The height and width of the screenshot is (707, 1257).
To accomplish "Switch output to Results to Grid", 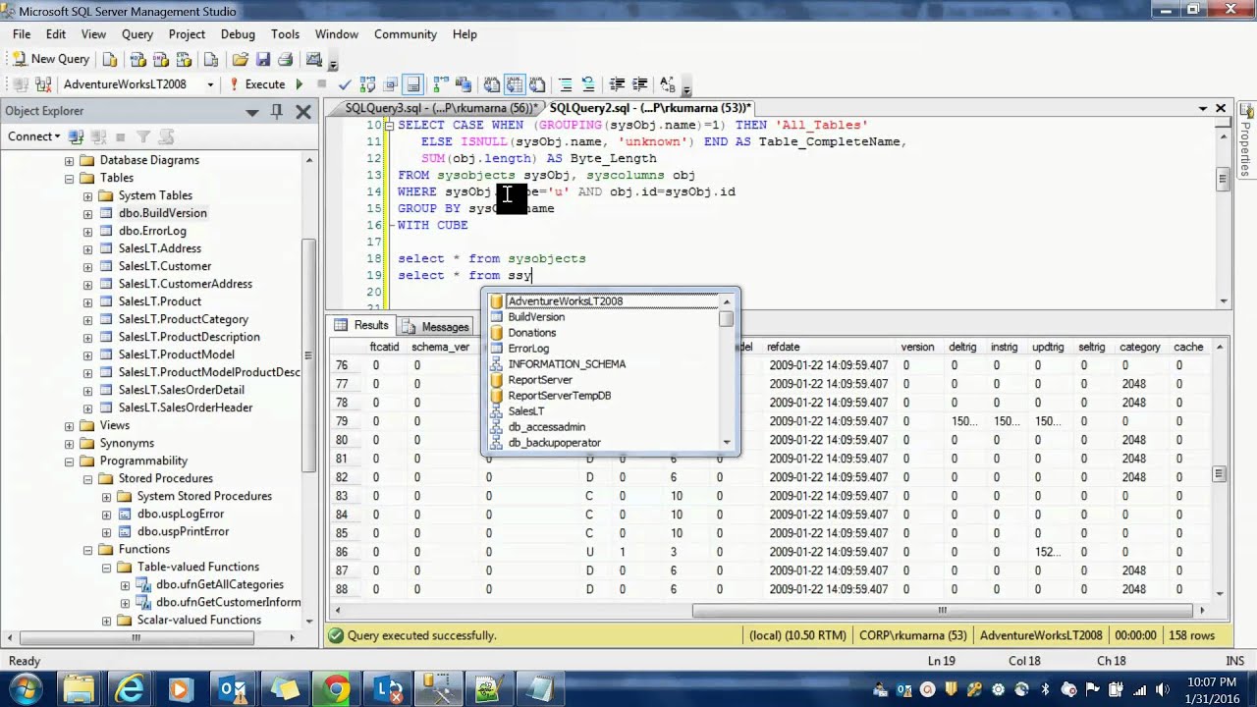I will 513,84.
